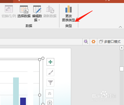Expand the Edit Data dropdown arrow
Image resolution: width=124 pixels, height=105 pixels.
pos(39,20)
